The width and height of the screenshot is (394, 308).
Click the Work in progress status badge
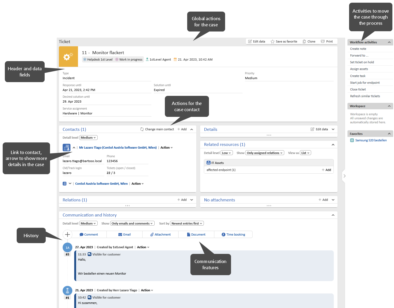129,59
